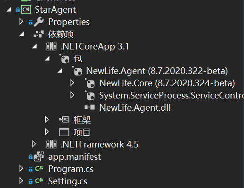Expand the NewLife.Core package node
This screenshot has height=188, width=244.
[72, 83]
